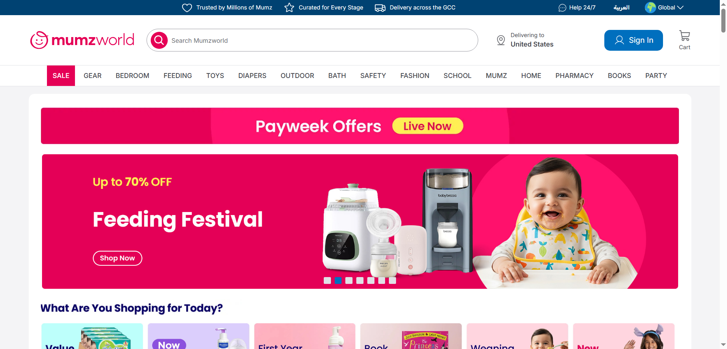Click the location pin delivery icon
The height and width of the screenshot is (349, 727).
501,40
